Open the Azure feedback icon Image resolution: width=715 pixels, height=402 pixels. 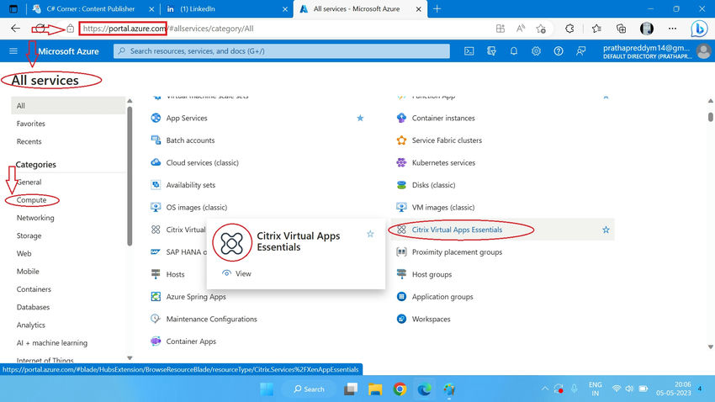click(x=580, y=51)
